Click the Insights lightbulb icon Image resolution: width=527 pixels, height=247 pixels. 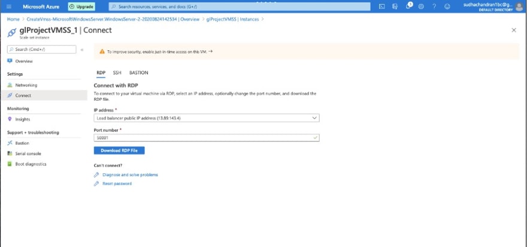10,119
